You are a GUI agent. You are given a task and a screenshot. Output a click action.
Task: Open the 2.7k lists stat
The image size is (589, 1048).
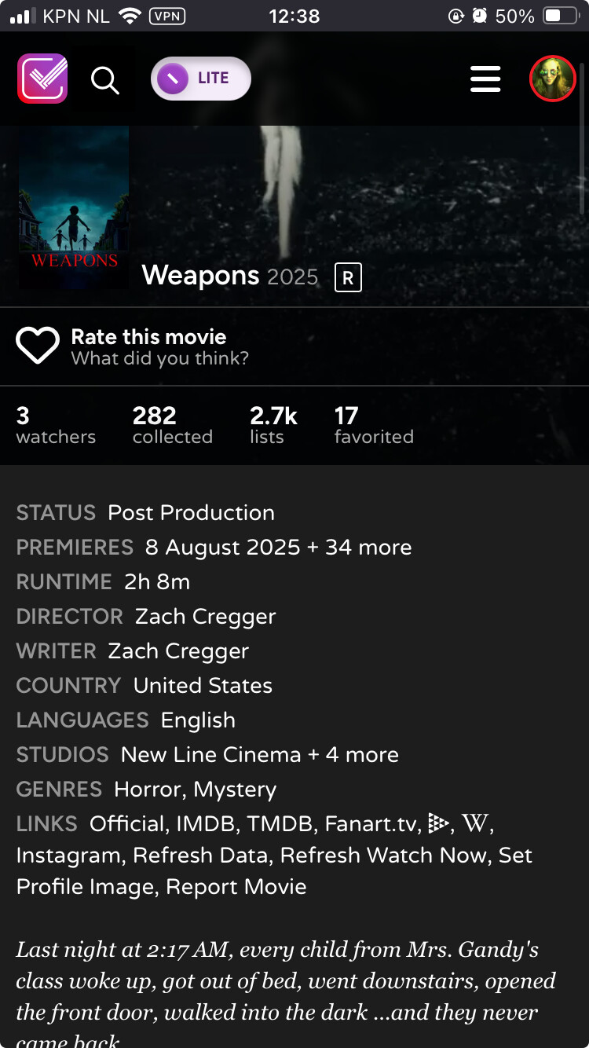coord(273,425)
